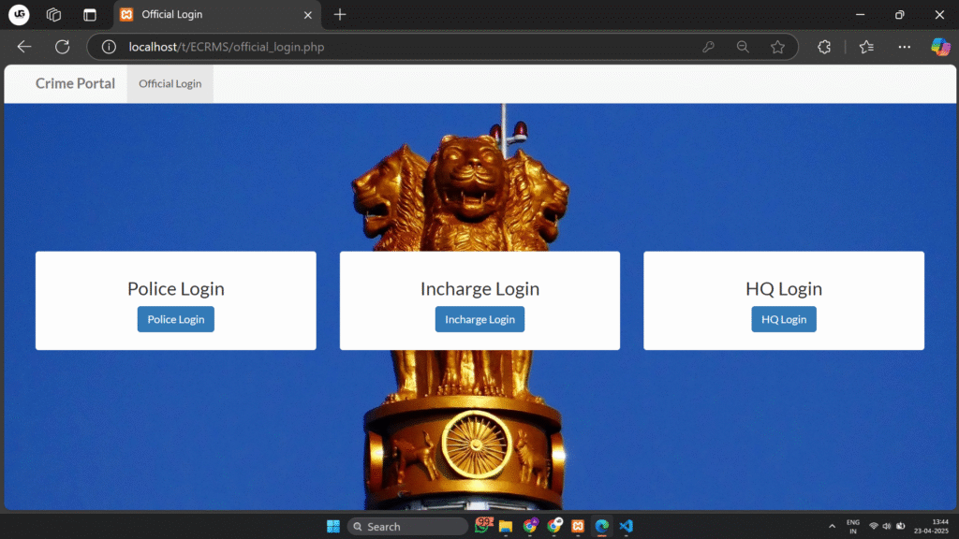This screenshot has height=539, width=959.
Task: Open the tab actions menu icon
Action: pos(90,15)
